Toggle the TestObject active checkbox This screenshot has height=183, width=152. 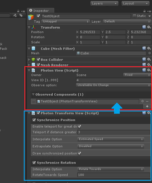pos(38,16)
